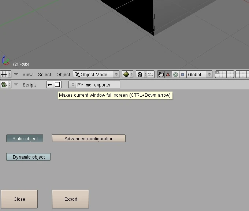Open the View menu
This screenshot has width=249, height=211.
[x=27, y=74]
